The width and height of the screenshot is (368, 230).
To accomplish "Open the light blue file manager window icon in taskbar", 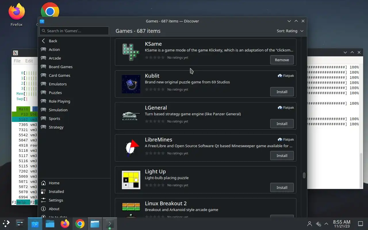I will [x=95, y=223].
